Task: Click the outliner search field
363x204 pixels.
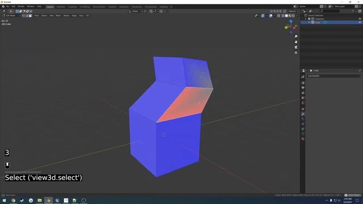Action: tap(330, 11)
